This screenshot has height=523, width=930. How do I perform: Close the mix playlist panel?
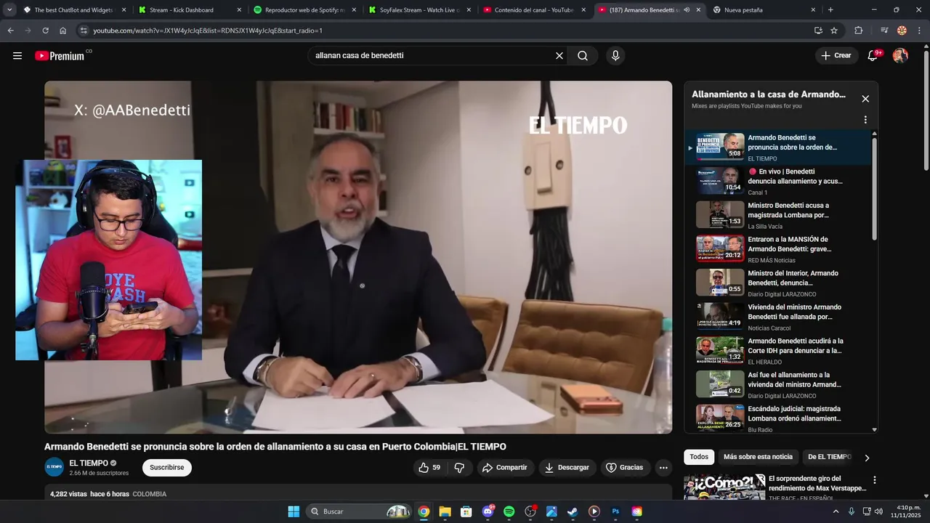865,99
